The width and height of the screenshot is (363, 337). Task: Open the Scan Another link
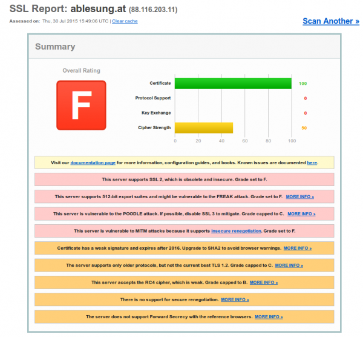pyautogui.click(x=331, y=21)
